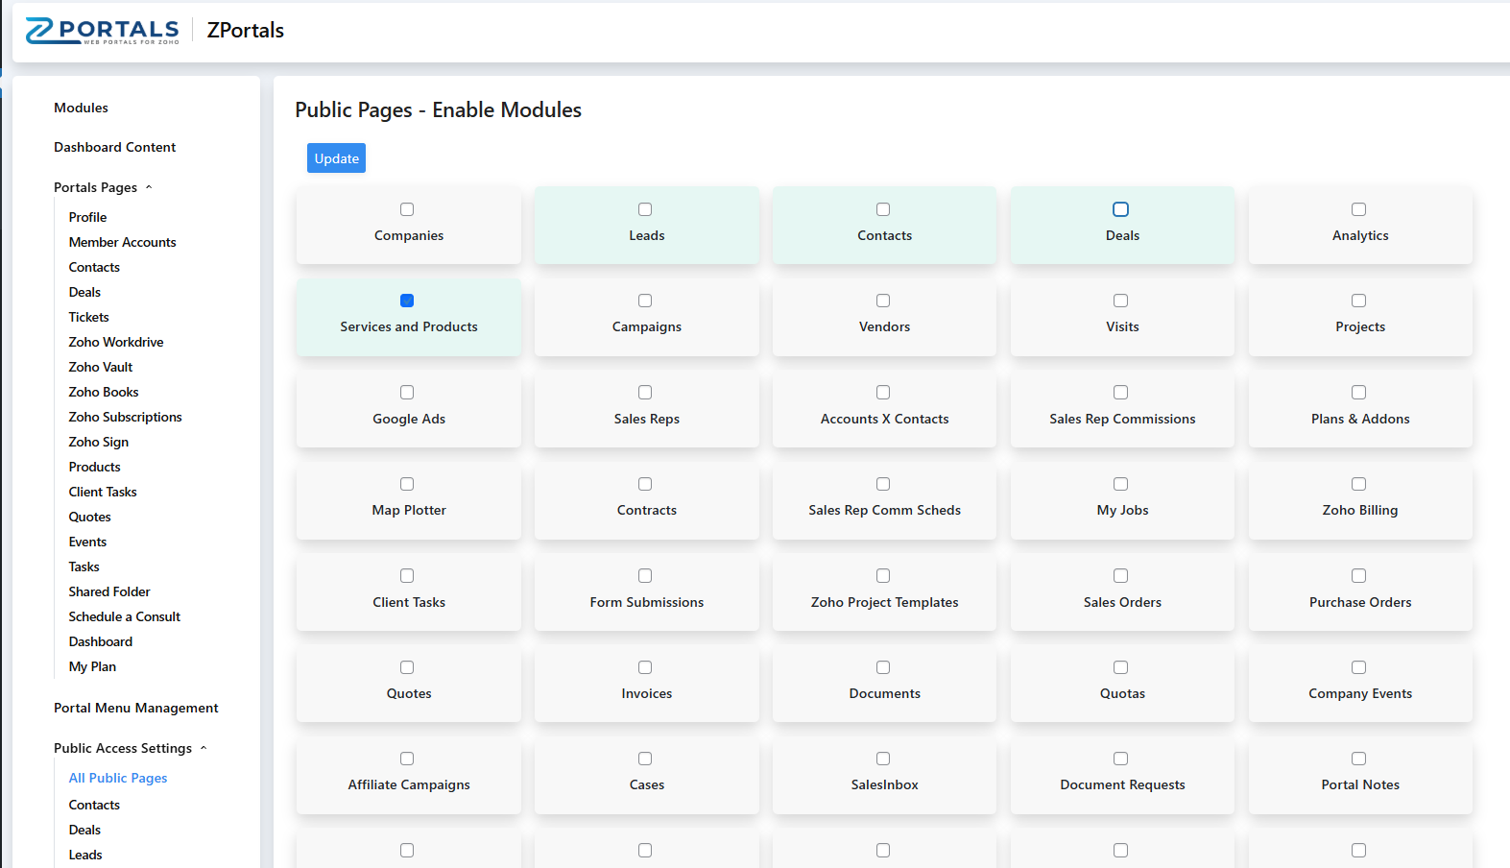Click the Invoices module card
Screen dimensions: 1510x868
coord(646,683)
